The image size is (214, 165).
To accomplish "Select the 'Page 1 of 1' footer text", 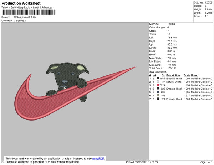I will (206, 162).
